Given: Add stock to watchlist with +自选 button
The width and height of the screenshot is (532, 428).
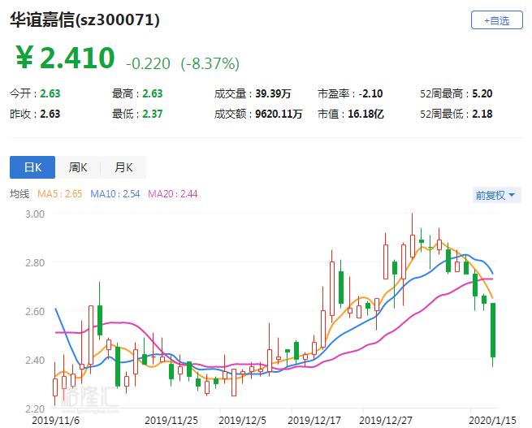Looking at the screenshot, I should click(x=497, y=20).
